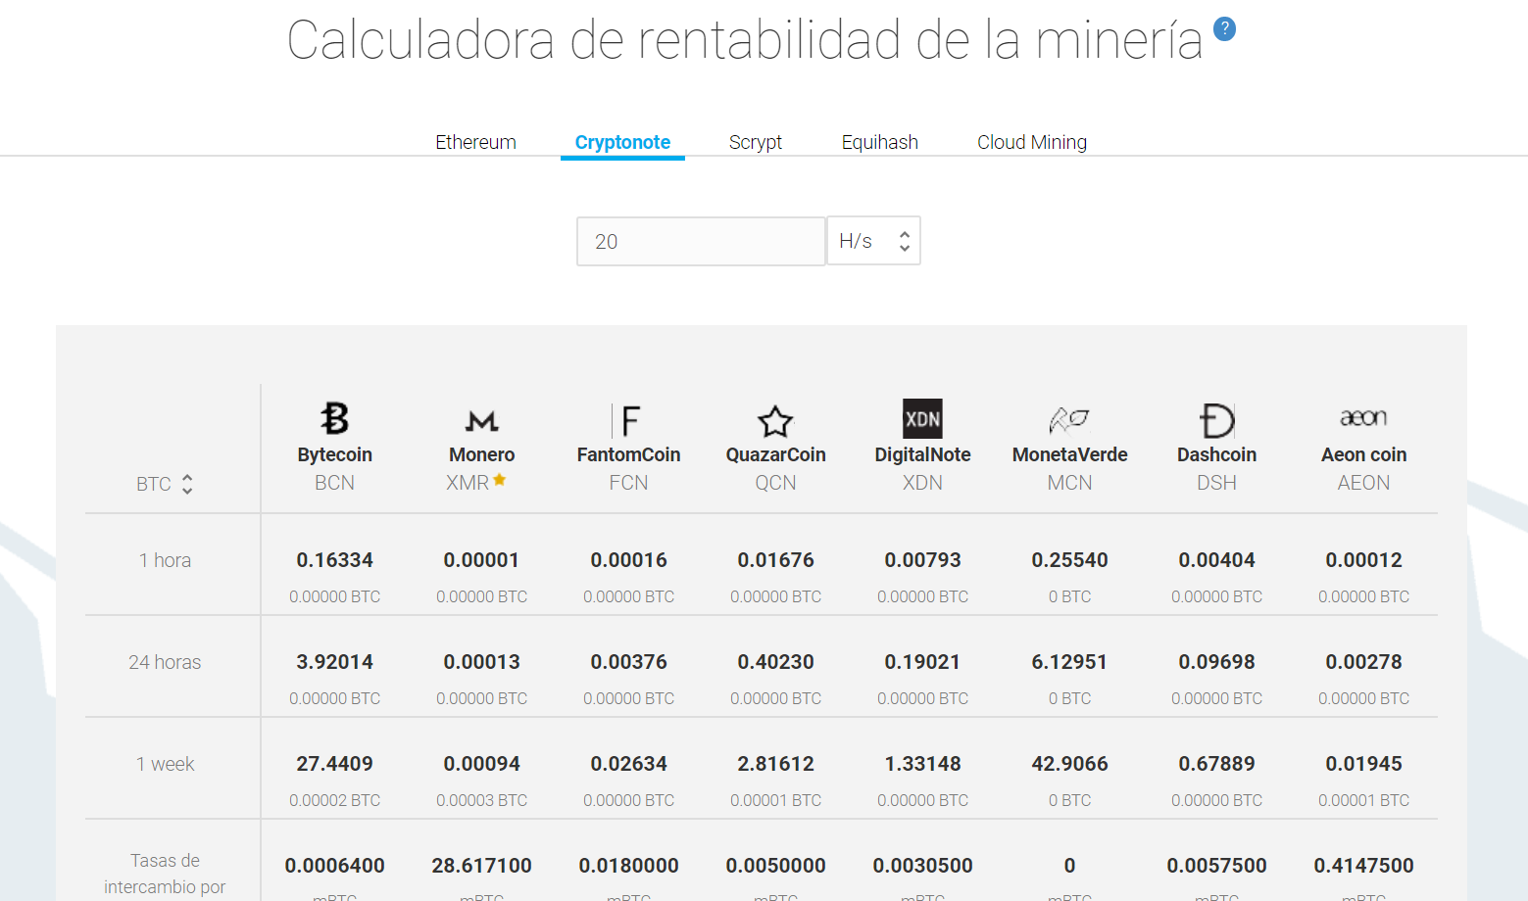The width and height of the screenshot is (1528, 901).
Task: Click the MCN ticker label
Action: [1070, 483]
